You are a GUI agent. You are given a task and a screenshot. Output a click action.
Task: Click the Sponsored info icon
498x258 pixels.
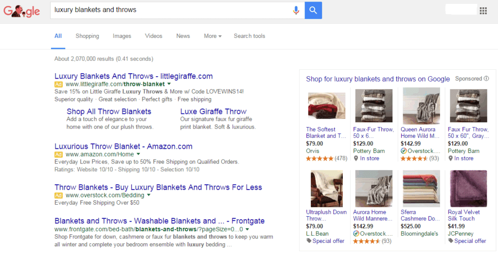[x=486, y=79]
